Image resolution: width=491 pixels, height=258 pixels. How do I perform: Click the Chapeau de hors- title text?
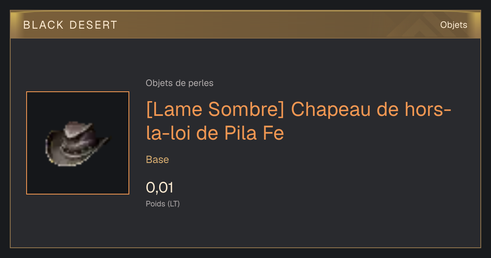tap(372, 109)
